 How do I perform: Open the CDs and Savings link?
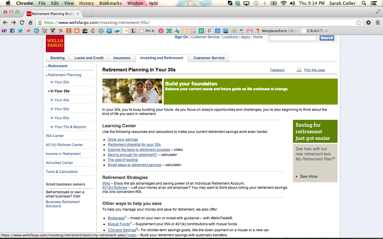(x=122, y=230)
